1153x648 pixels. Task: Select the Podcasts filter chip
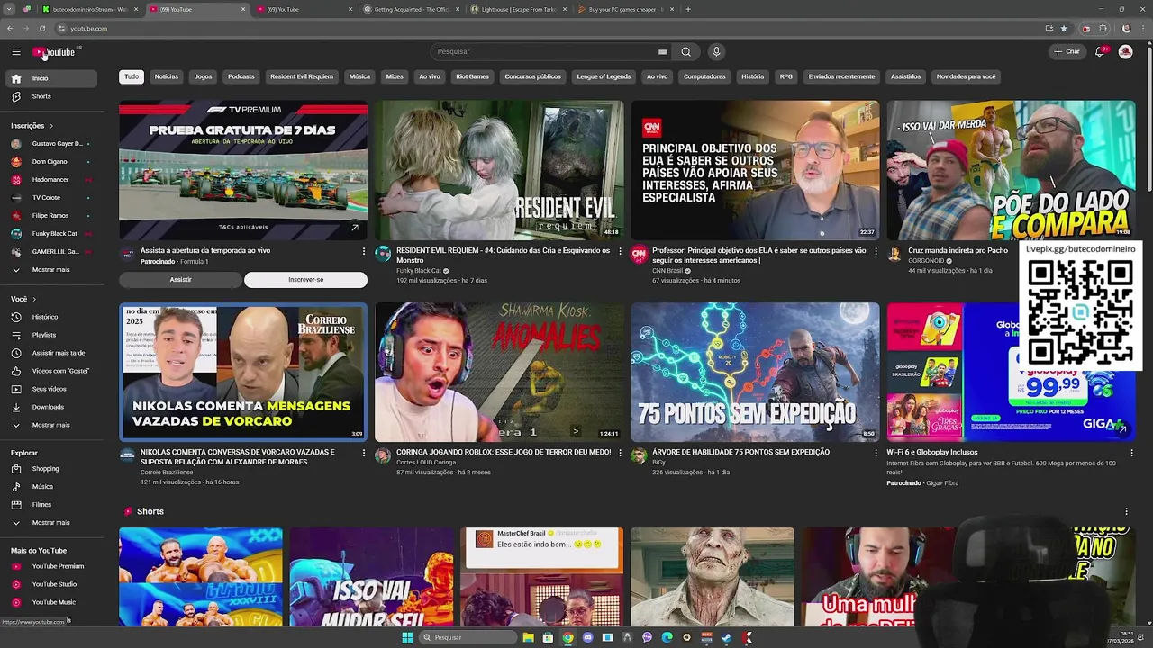pyautogui.click(x=241, y=77)
